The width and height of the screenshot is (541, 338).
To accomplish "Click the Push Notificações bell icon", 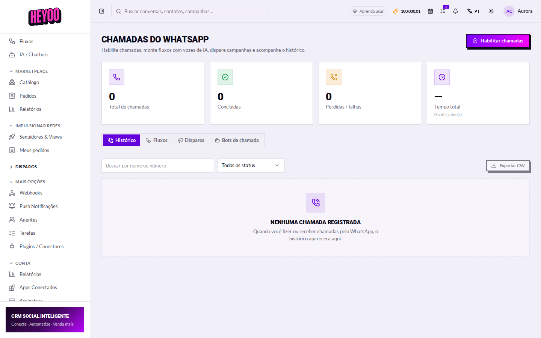I will (x=12, y=206).
